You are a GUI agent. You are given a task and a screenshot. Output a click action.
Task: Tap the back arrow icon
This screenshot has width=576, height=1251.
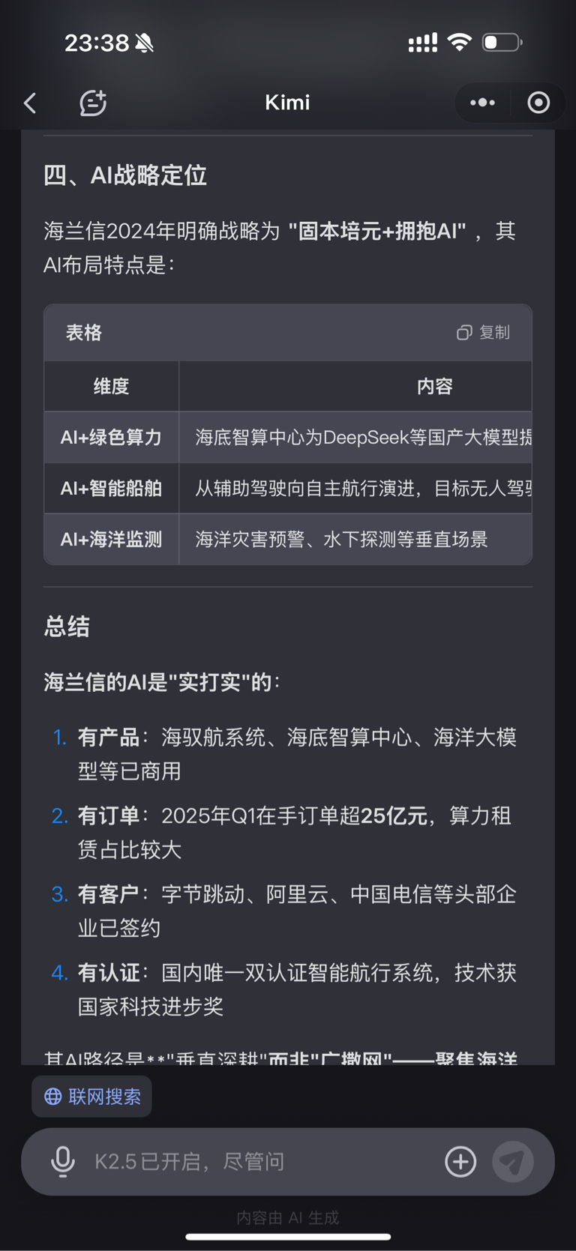31,103
